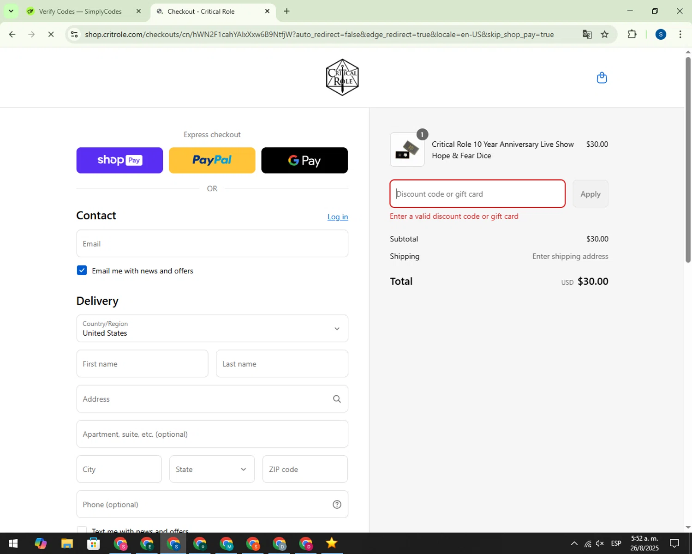Open a new browser tab

[x=287, y=11]
